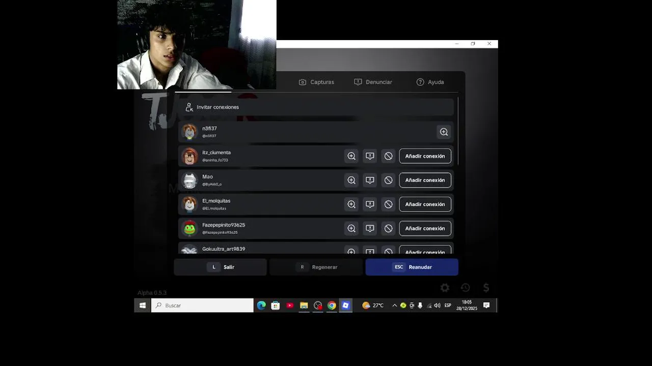Image resolution: width=652 pixels, height=366 pixels.
Task: Open the Windows Start menu
Action: (x=143, y=306)
